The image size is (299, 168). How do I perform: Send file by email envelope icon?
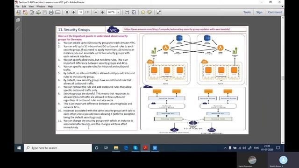click(x=58, y=12)
